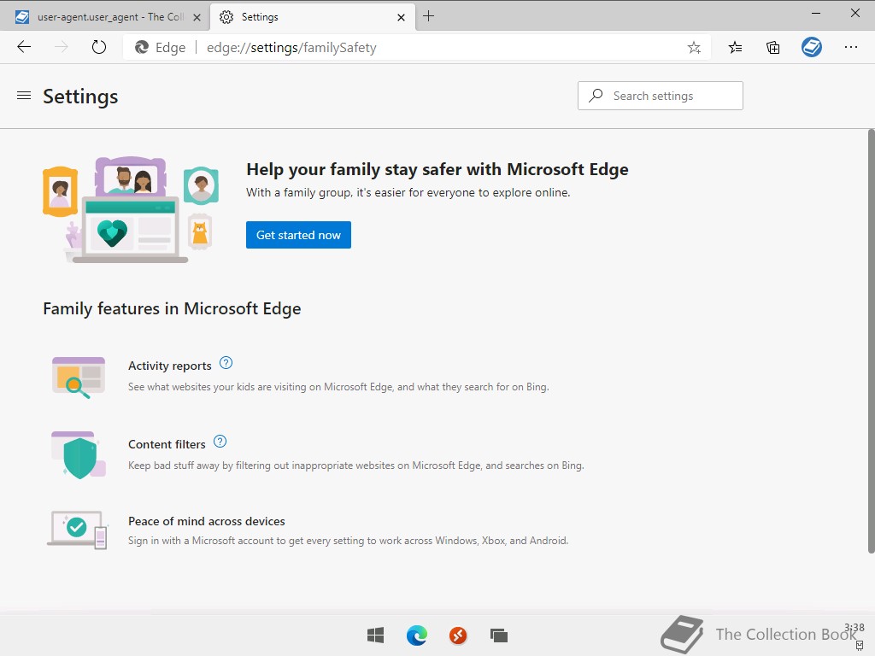
Task: Click the Content filters shield illustration
Action: pyautogui.click(x=79, y=455)
